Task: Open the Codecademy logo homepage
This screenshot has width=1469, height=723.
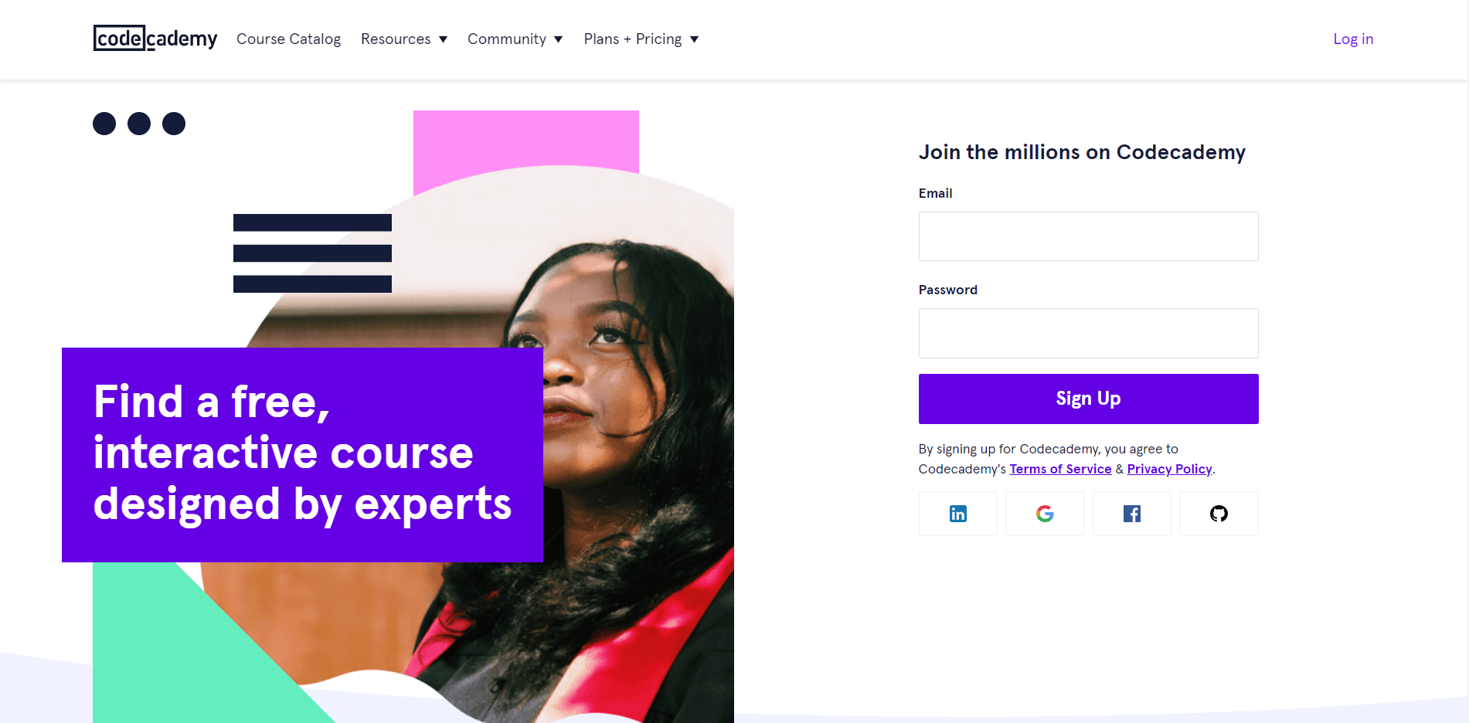Action: pos(155,39)
